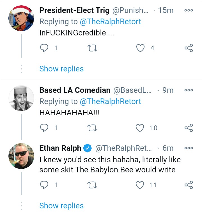Open Ethan Ralph's display name profile link

[x=60, y=148]
